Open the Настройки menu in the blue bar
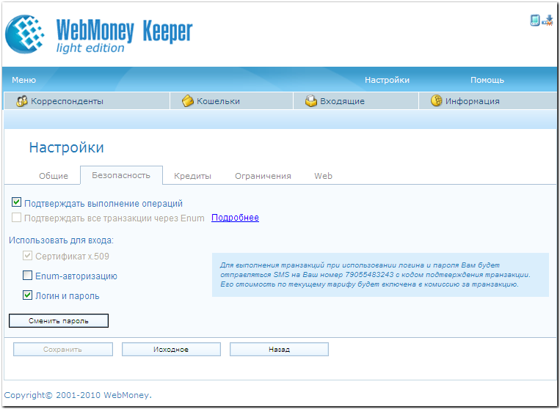Screen dimensions: 560x409 pyautogui.click(x=387, y=80)
